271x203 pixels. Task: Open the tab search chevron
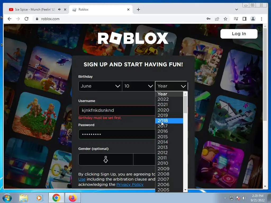236,10
